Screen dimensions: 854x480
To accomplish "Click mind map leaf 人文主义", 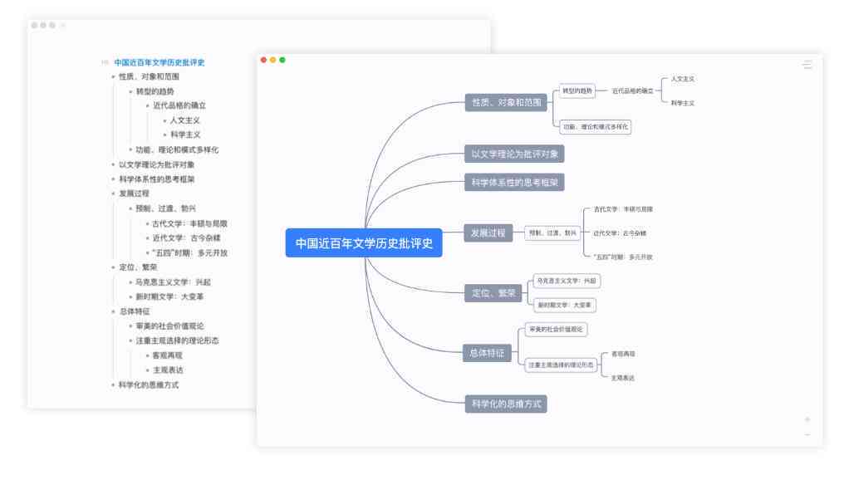I will (x=682, y=79).
